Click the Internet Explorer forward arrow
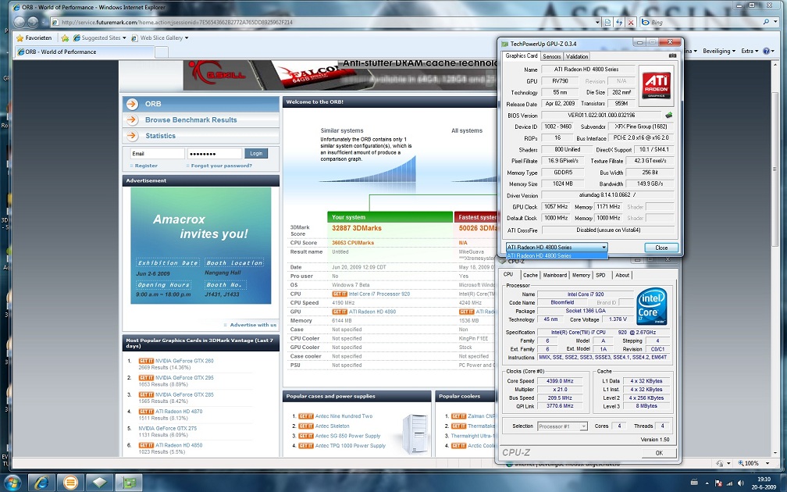This screenshot has height=492, width=787. [33, 22]
